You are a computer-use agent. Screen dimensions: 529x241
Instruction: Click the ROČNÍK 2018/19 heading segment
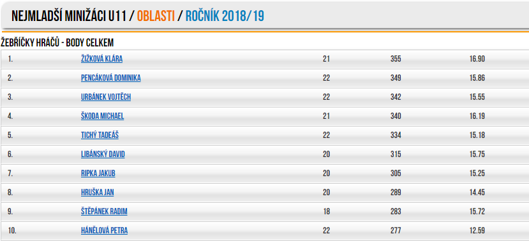click(x=225, y=16)
